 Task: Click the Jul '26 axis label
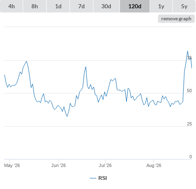105,165
